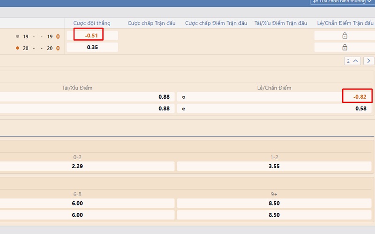375x234 pixels.
Task: Click the gray dot beside score 19
Action: (x=18, y=36)
